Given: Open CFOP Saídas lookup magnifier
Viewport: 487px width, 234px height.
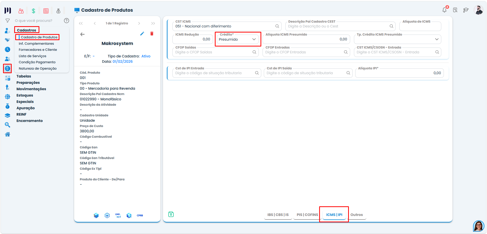Looking at the screenshot, I should tap(254, 52).
